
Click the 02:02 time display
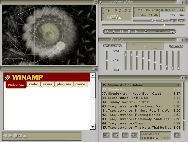(x=123, y=11)
